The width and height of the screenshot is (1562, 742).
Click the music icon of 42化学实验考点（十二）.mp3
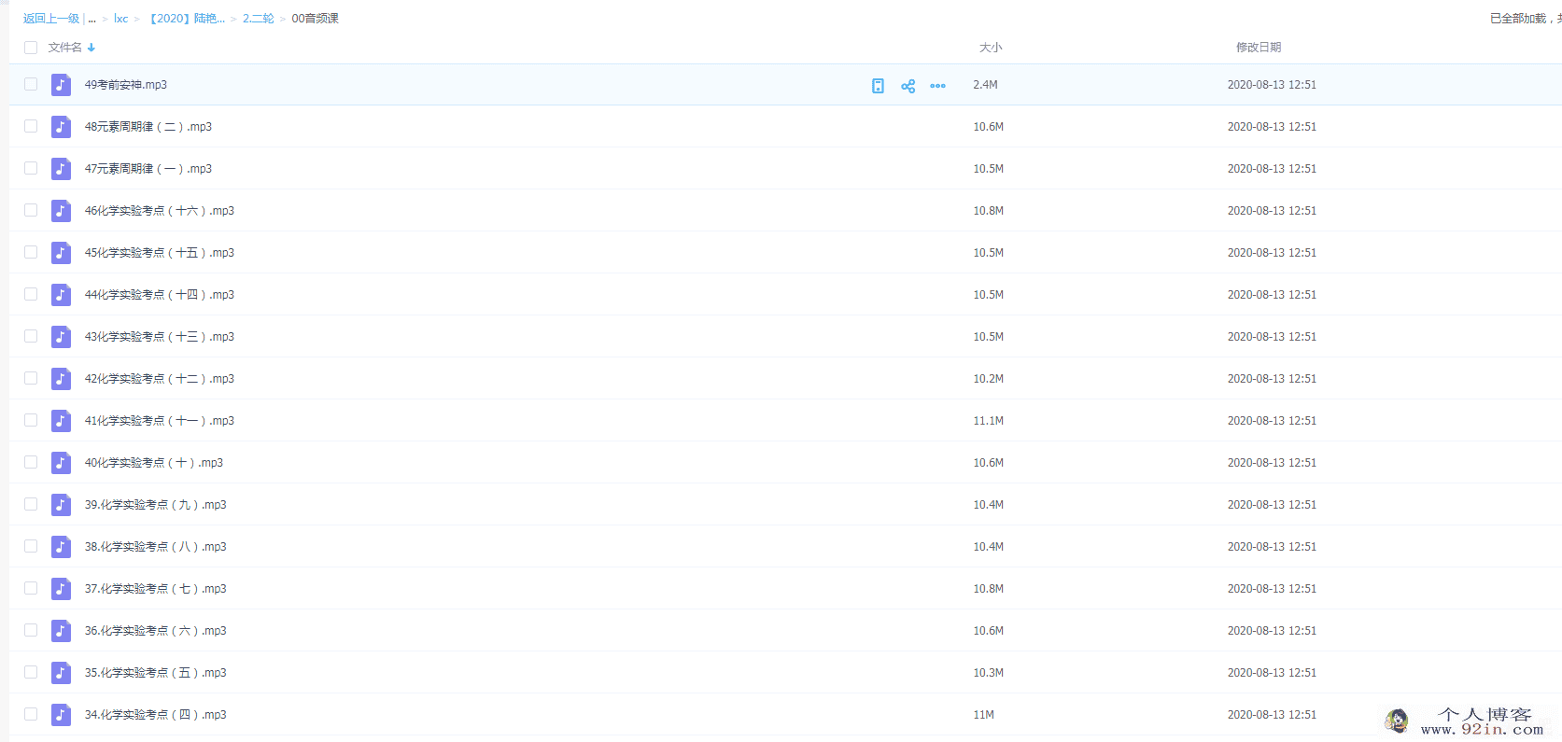point(61,379)
